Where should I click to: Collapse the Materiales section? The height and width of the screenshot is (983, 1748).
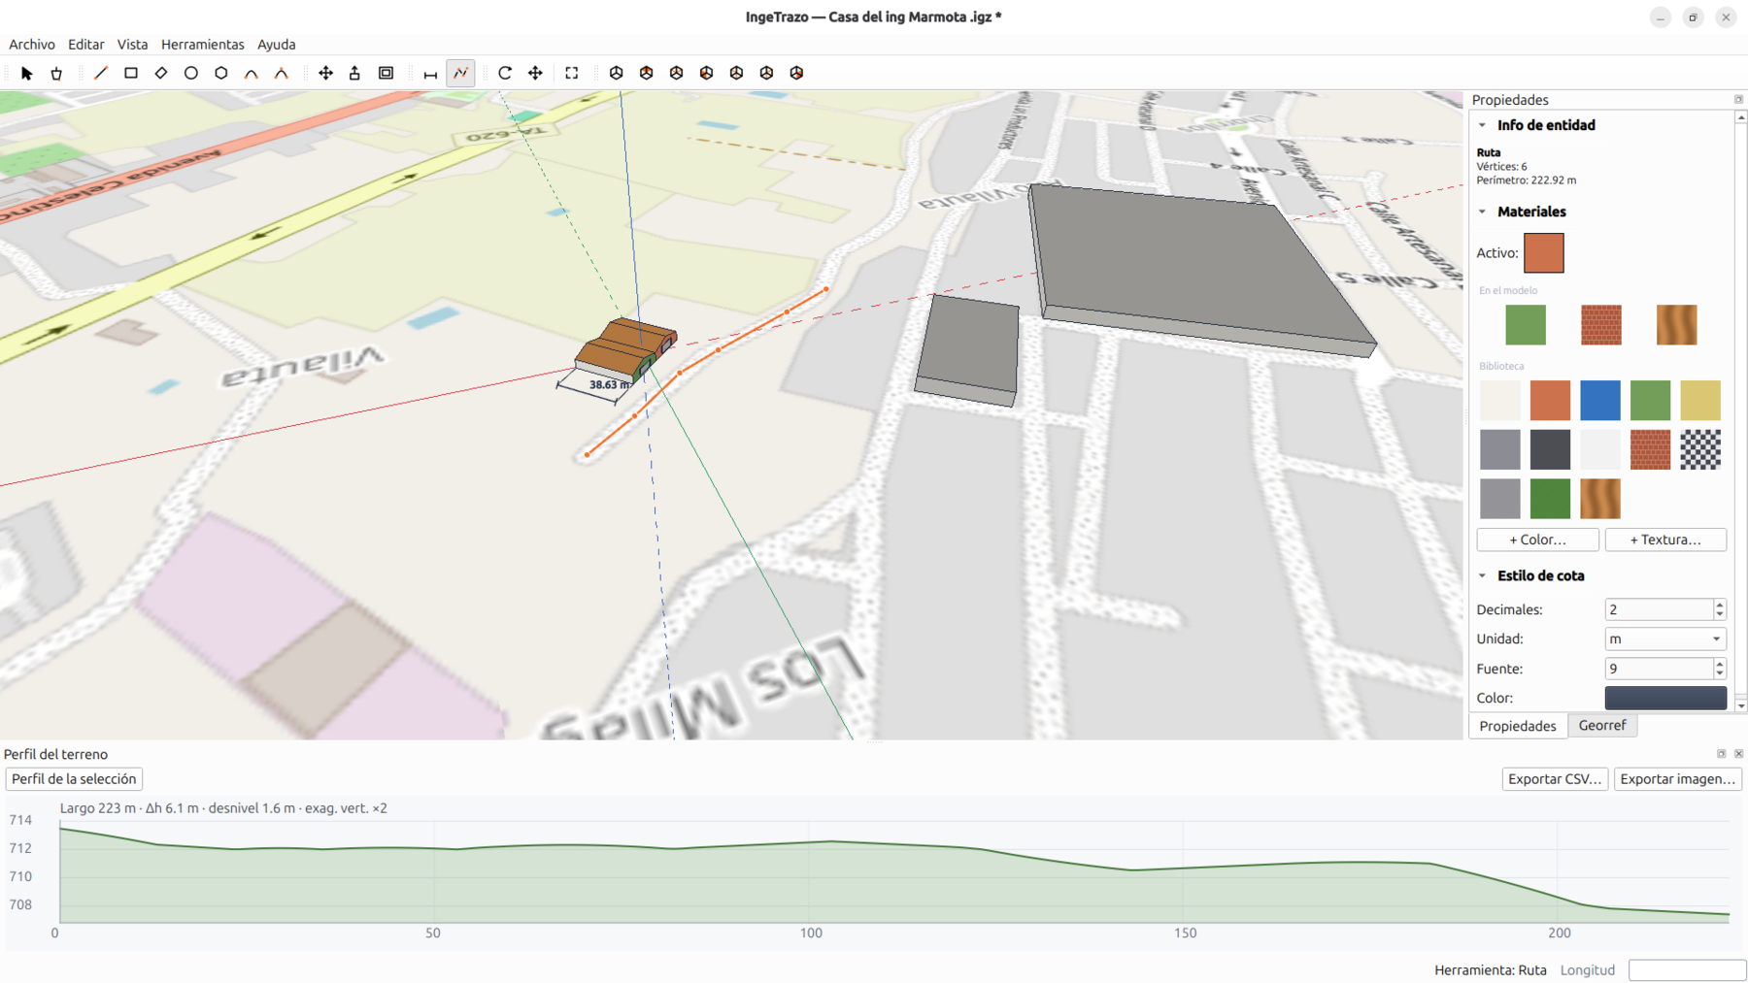point(1482,212)
